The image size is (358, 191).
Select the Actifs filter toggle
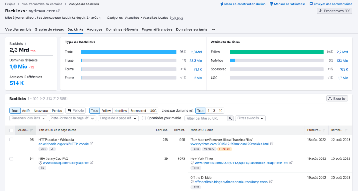coord(26,111)
